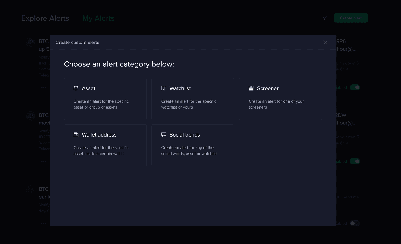Close the Create custom alerts dialog
This screenshot has width=401, height=244.
pos(325,42)
